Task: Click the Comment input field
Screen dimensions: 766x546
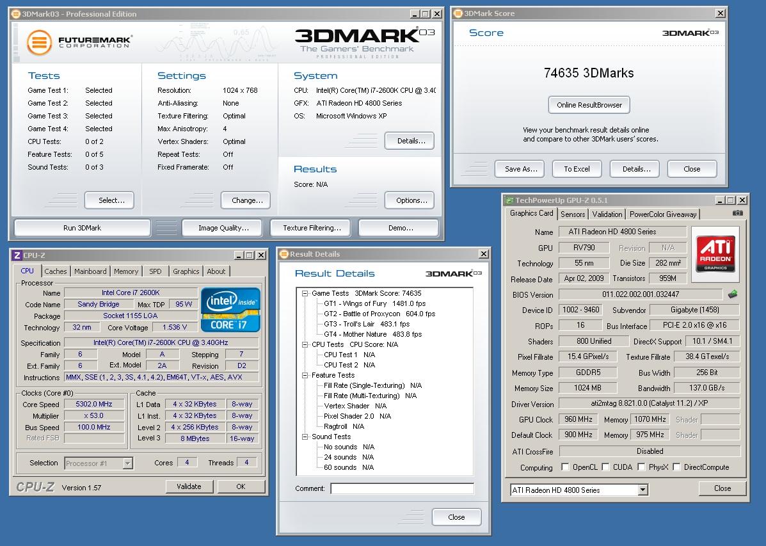Action: [402, 488]
